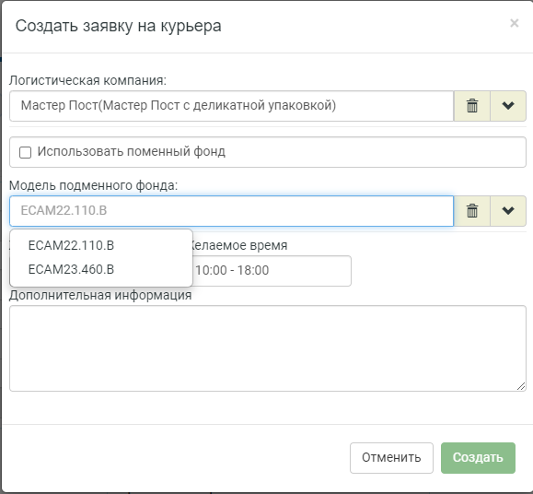Click the dialog title Создать заявку на курьера
This screenshot has width=533, height=494.
pos(119,26)
